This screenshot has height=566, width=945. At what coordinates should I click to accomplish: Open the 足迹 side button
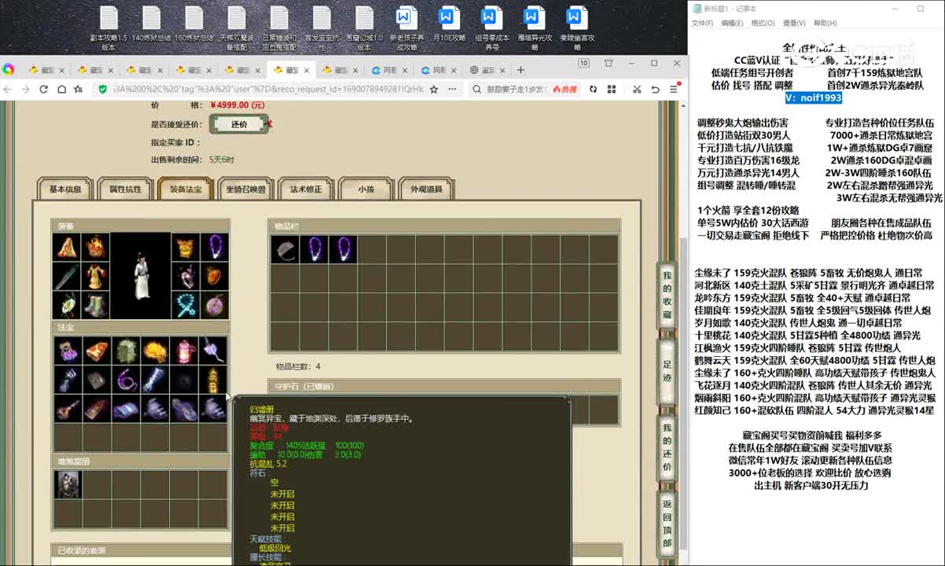pos(667,371)
